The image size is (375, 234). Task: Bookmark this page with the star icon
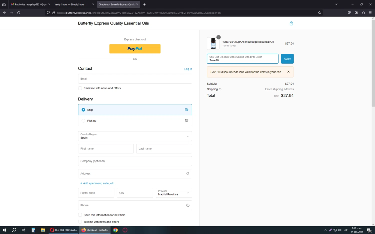[319, 13]
